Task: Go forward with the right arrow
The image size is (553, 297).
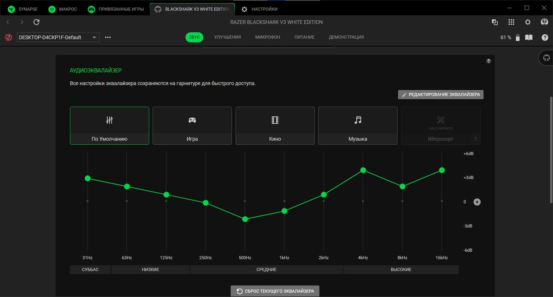Action: pos(22,22)
